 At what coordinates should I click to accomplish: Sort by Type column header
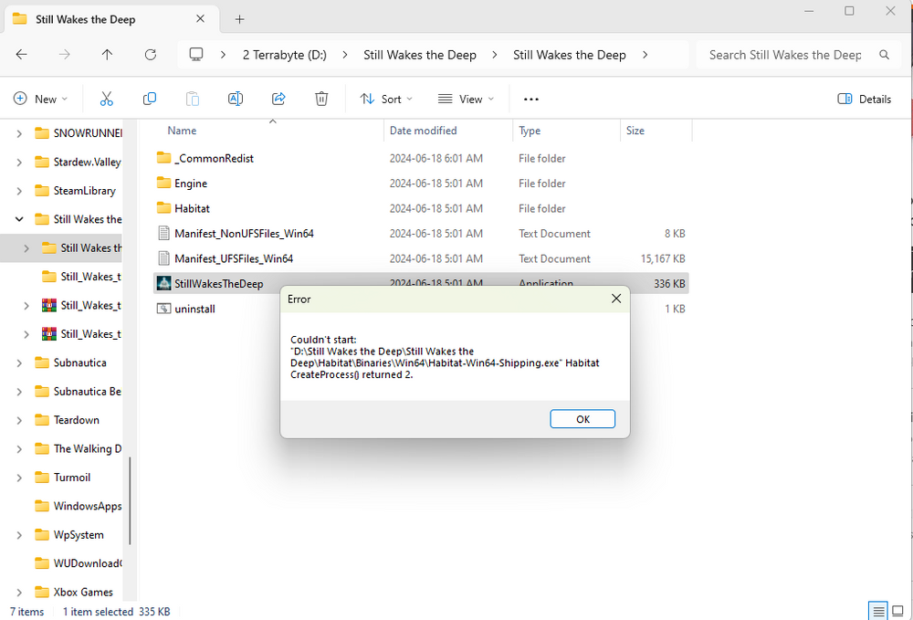tap(530, 131)
